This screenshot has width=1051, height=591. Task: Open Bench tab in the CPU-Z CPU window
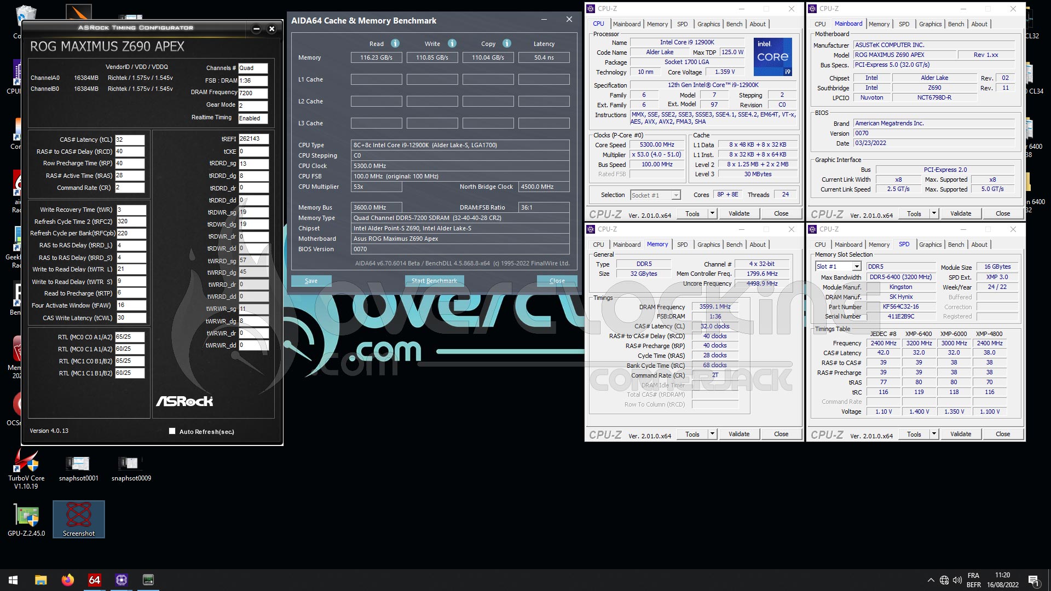(x=734, y=24)
